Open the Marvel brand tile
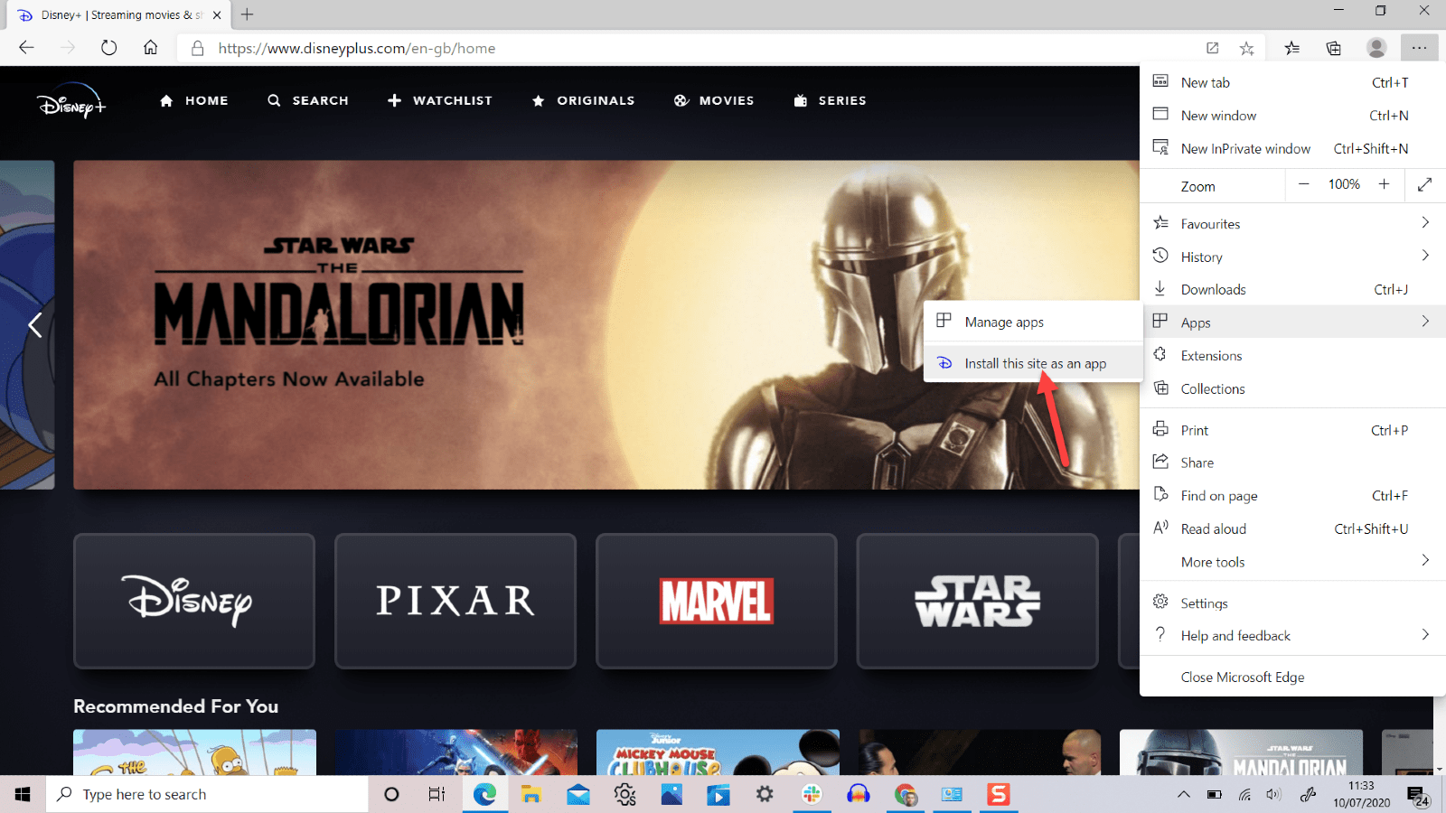Viewport: 1446px width, 813px height. click(x=716, y=601)
